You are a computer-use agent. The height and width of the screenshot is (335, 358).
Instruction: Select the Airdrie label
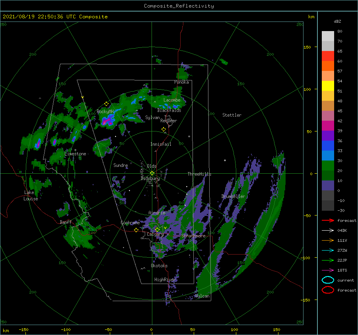click(157, 213)
